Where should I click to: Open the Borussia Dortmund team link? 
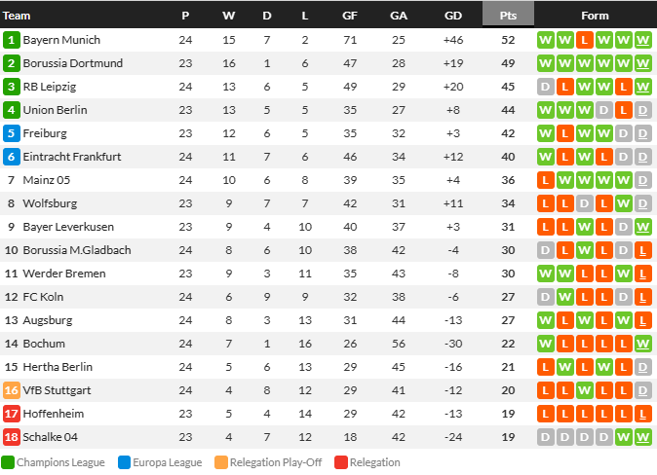point(73,63)
